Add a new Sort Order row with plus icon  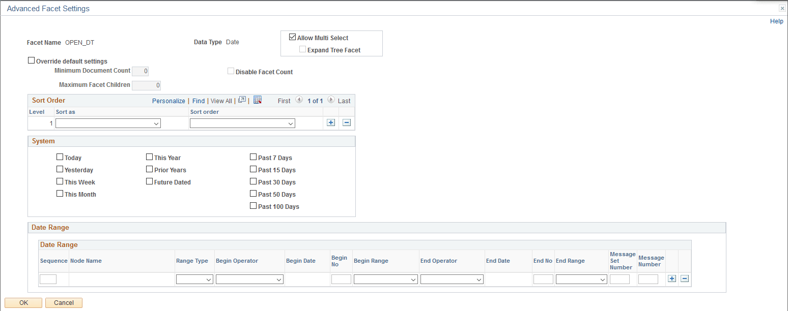click(x=330, y=122)
